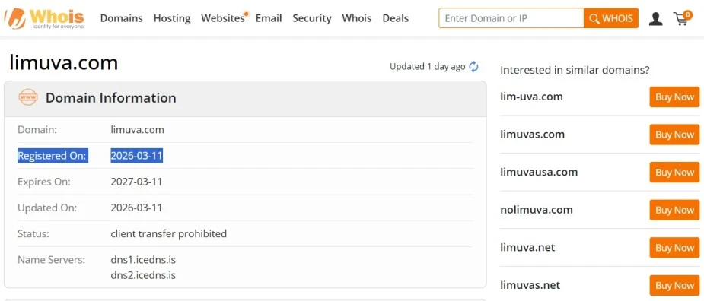Click the limuva.net suggestion name
704x301 pixels.
click(x=527, y=248)
